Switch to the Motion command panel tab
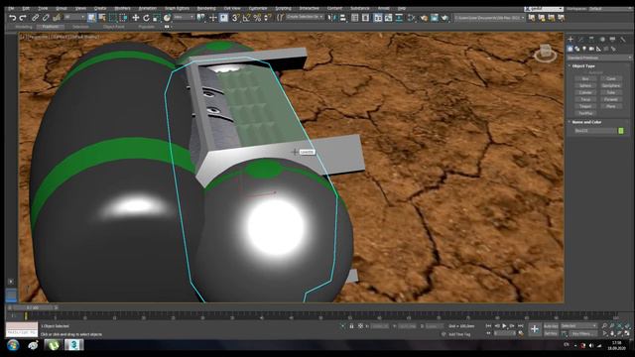Screen dimensions: 635x357 [x=602, y=40]
